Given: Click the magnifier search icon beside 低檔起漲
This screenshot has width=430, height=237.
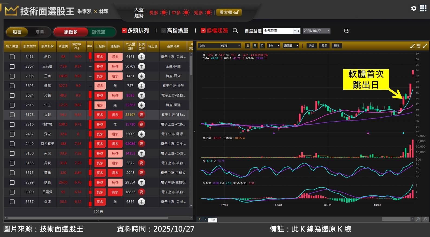Looking at the screenshot, I should [235, 31].
